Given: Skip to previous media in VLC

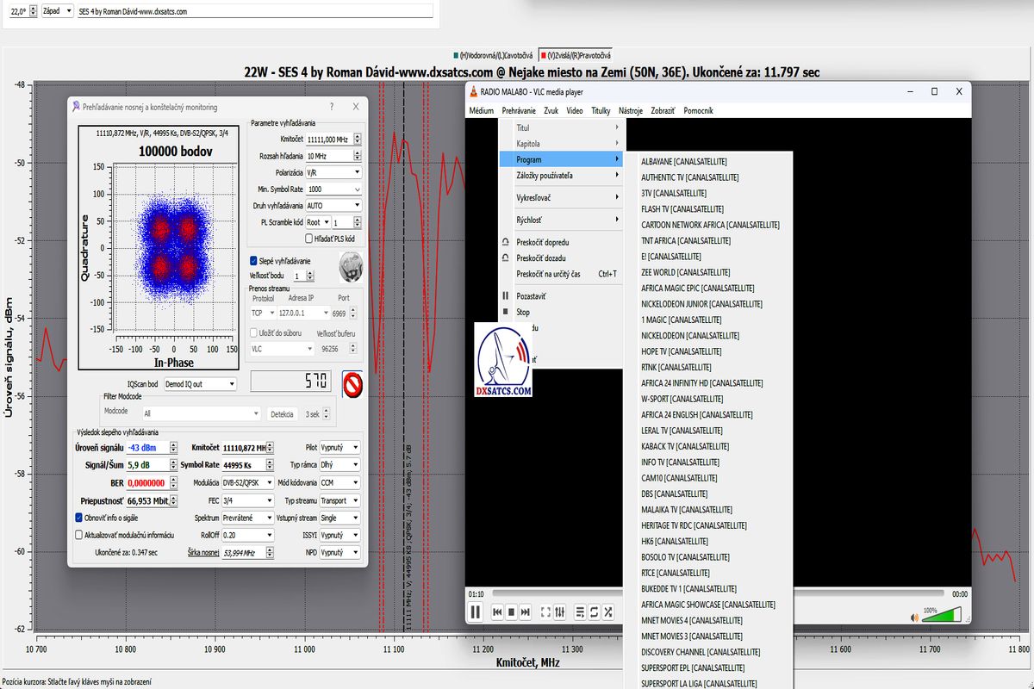Looking at the screenshot, I should (497, 612).
